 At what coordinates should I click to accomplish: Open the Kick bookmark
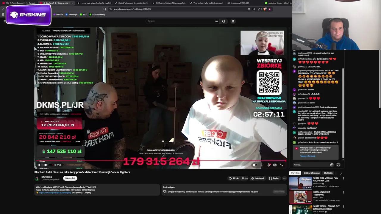click(83, 14)
